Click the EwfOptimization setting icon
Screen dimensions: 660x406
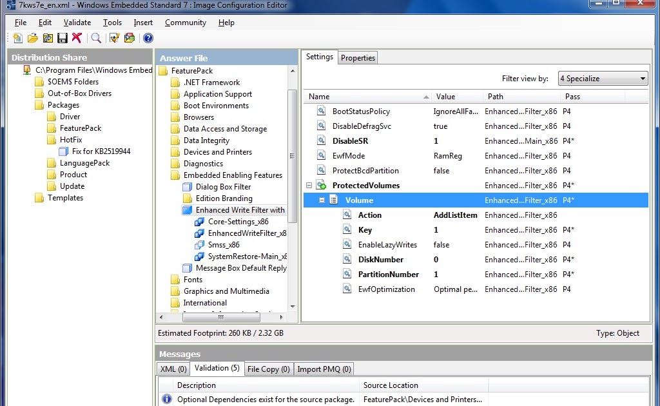pyautogui.click(x=347, y=289)
